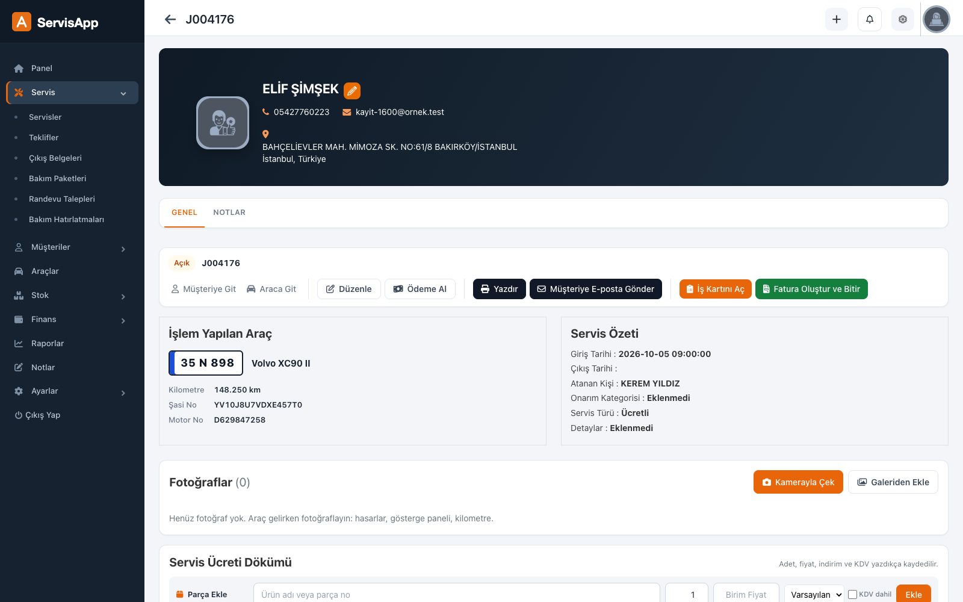This screenshot has height=602, width=963.
Task: Open Notlar in the sidebar
Action: tap(72, 368)
